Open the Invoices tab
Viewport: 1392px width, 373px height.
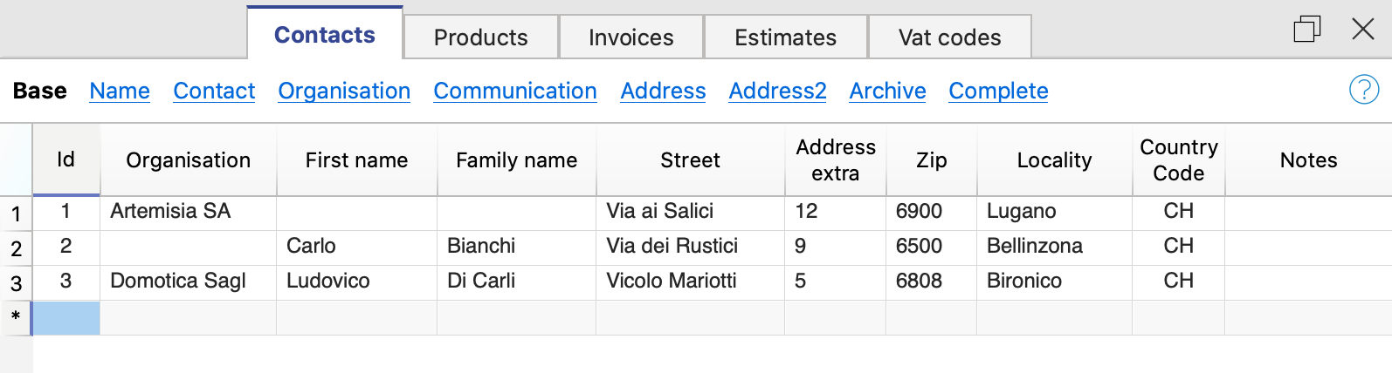631,37
